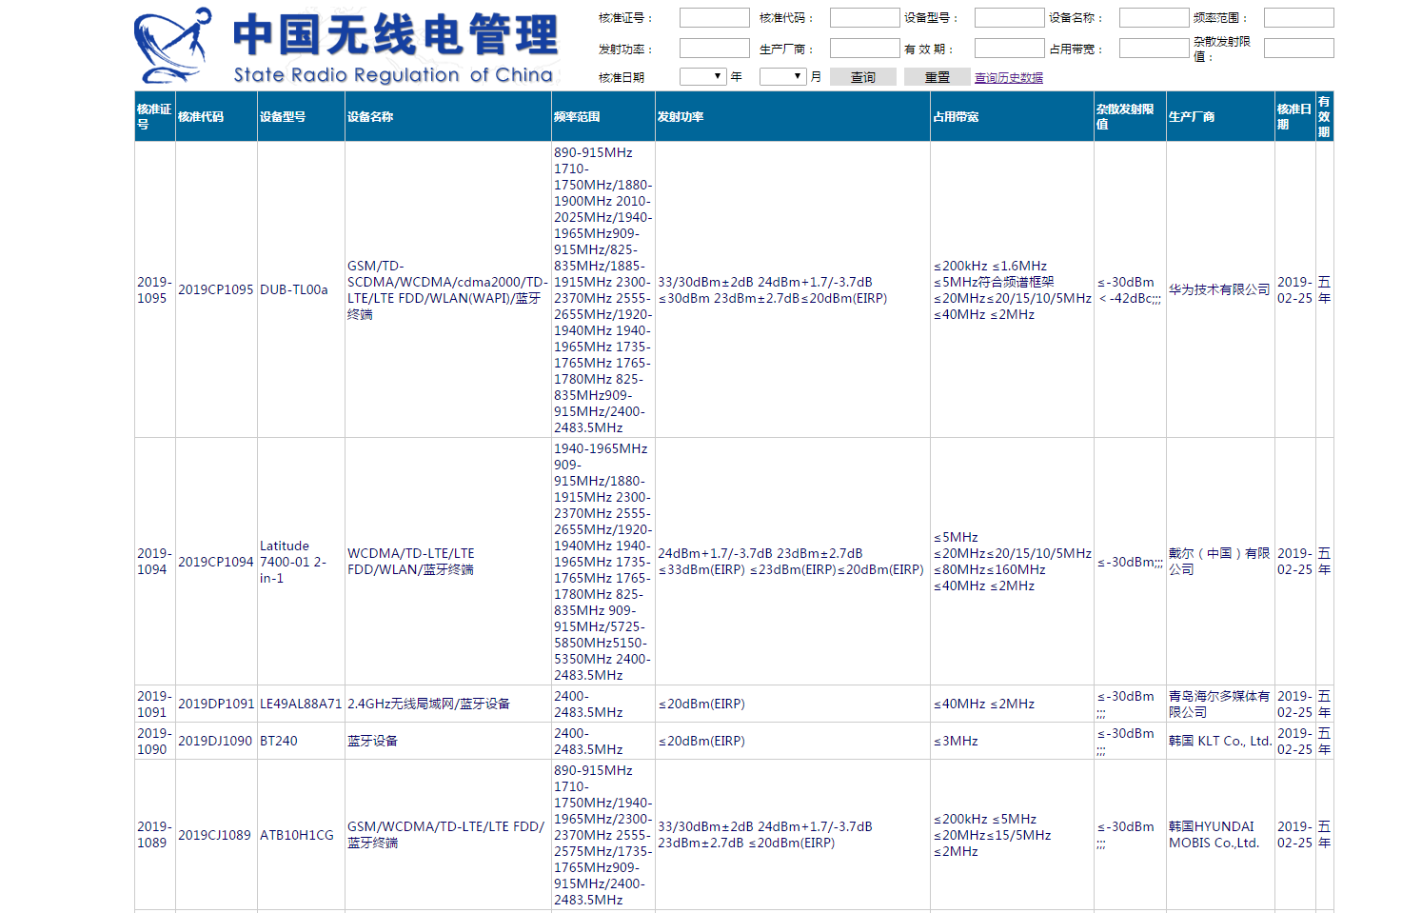Focus the 核准证号 input field

pyautogui.click(x=715, y=18)
